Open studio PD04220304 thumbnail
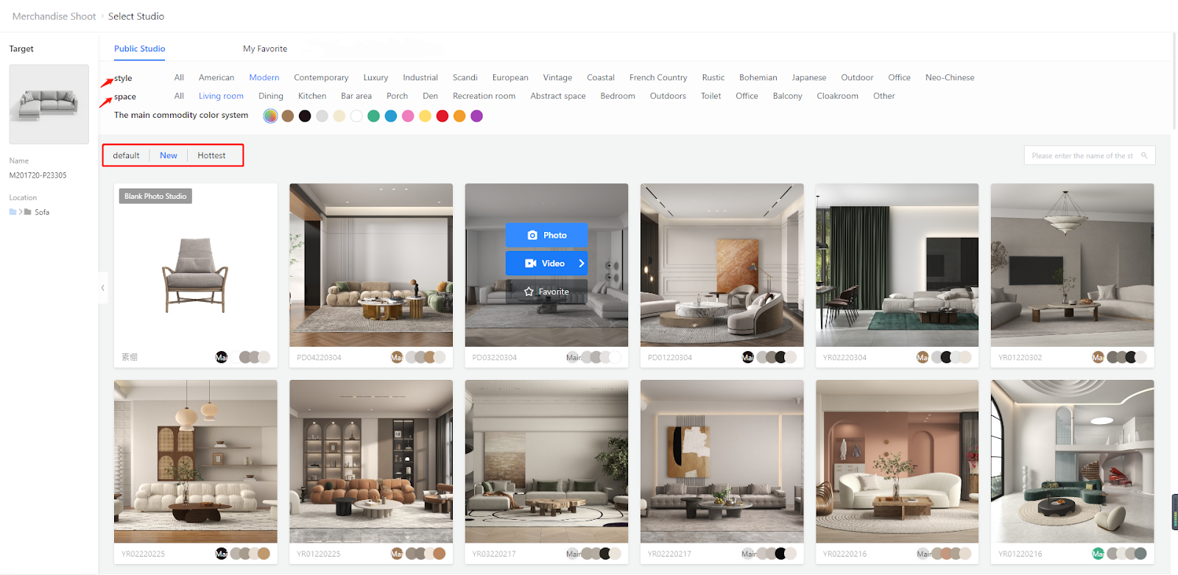The image size is (1178, 575). coord(371,265)
